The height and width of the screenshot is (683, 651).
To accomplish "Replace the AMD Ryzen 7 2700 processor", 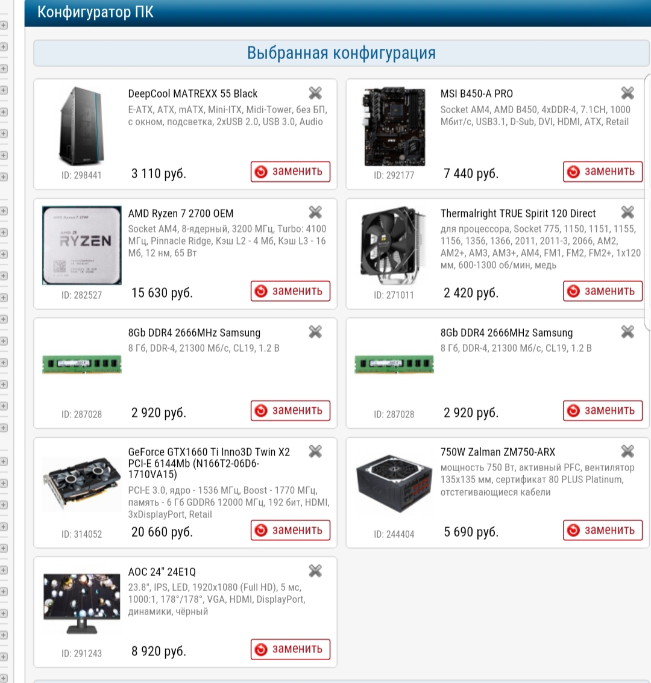I will click(x=291, y=291).
